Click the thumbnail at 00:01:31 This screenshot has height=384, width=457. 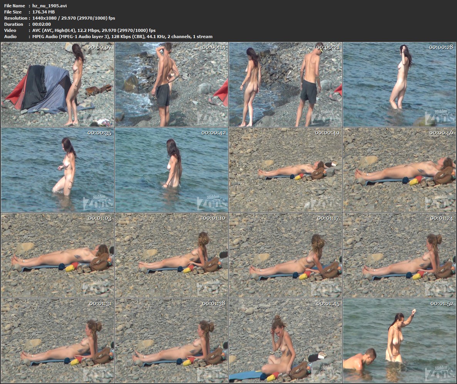(x=58, y=341)
